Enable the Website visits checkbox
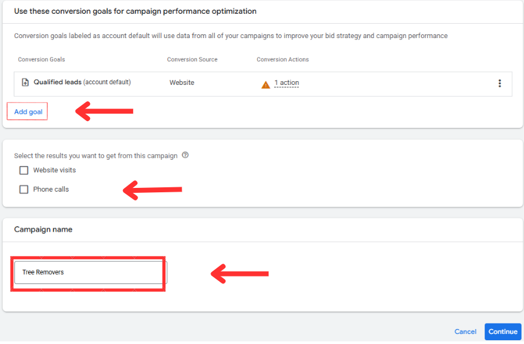Viewport: 524px width, 344px height. (24, 170)
